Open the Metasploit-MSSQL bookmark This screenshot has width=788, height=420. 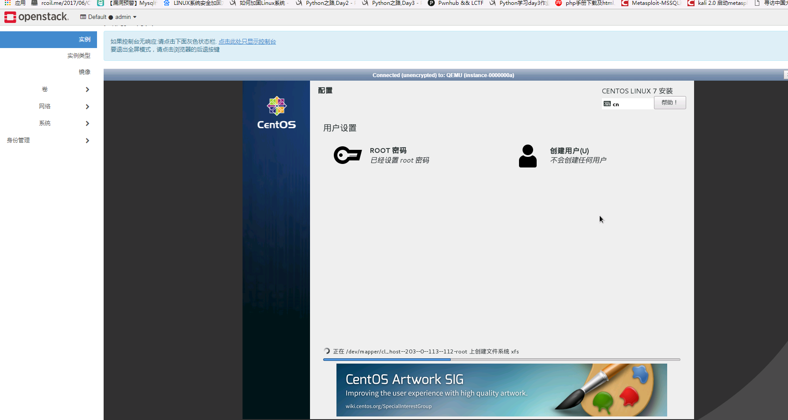(651, 3)
